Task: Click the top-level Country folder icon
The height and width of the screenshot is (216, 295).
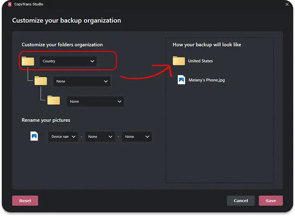Action: (28, 61)
